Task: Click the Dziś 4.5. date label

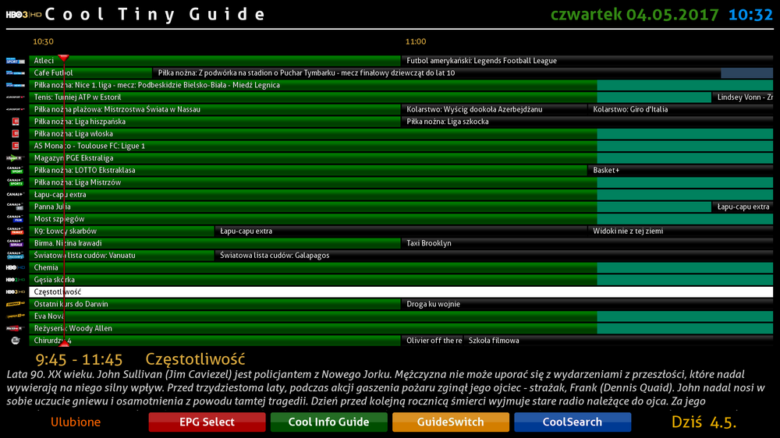Action: point(704,422)
